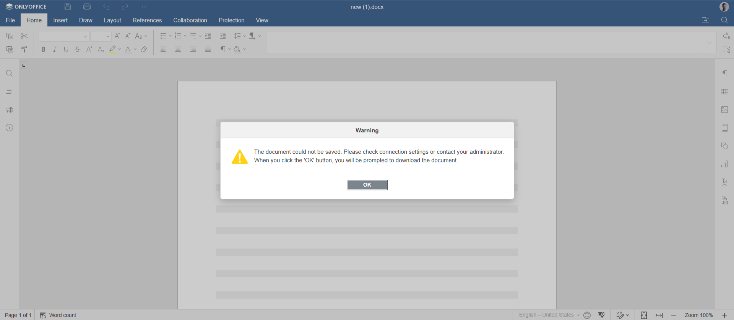Screen dimensions: 734x320
Task: Switch to the View tab
Action: (x=262, y=20)
